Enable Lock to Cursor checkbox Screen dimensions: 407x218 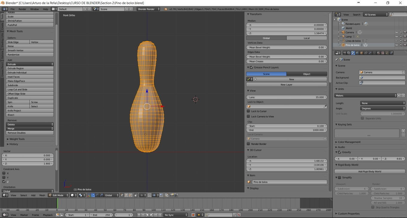click(x=248, y=111)
